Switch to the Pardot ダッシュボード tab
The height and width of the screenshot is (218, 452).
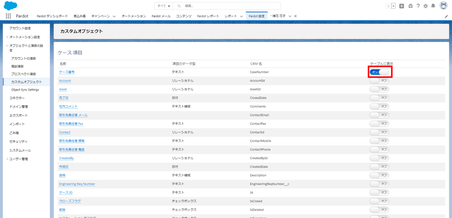point(52,16)
